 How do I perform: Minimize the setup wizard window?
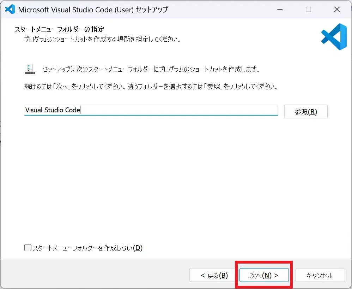tap(280, 9)
